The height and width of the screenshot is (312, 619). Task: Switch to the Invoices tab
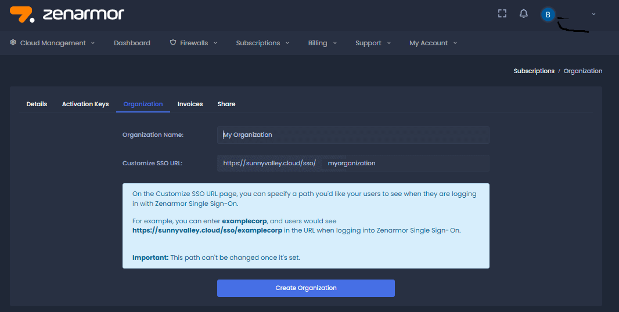190,104
